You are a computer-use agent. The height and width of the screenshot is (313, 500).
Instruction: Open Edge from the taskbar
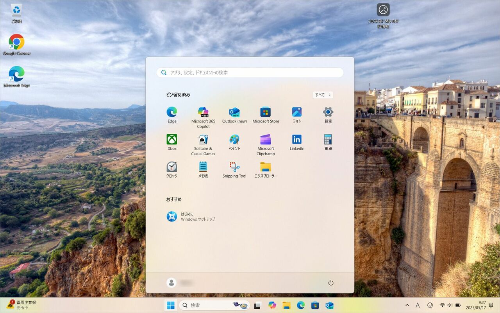pyautogui.click(x=300, y=305)
